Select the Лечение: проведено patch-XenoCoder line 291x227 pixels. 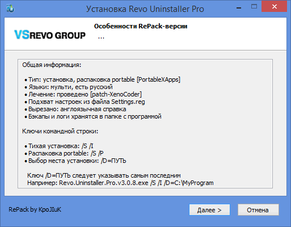pyautogui.click(x=83, y=94)
